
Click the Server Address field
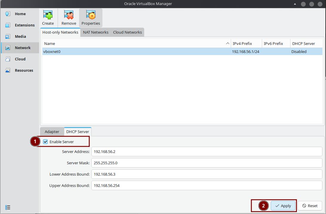[207, 151]
